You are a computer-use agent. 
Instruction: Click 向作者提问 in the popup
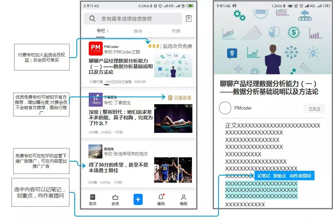pyautogui.click(x=300, y=176)
